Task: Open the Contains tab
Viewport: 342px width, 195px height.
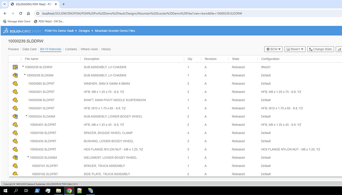Action: pyautogui.click(x=71, y=49)
